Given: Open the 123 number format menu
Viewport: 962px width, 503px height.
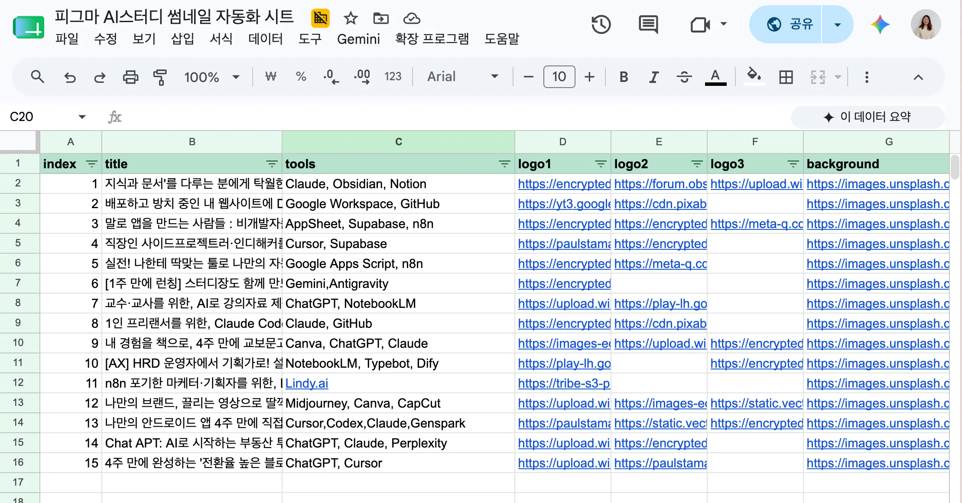Looking at the screenshot, I should point(393,77).
